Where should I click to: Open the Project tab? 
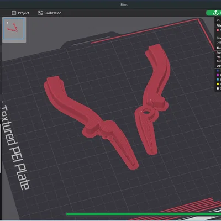pos(20,13)
